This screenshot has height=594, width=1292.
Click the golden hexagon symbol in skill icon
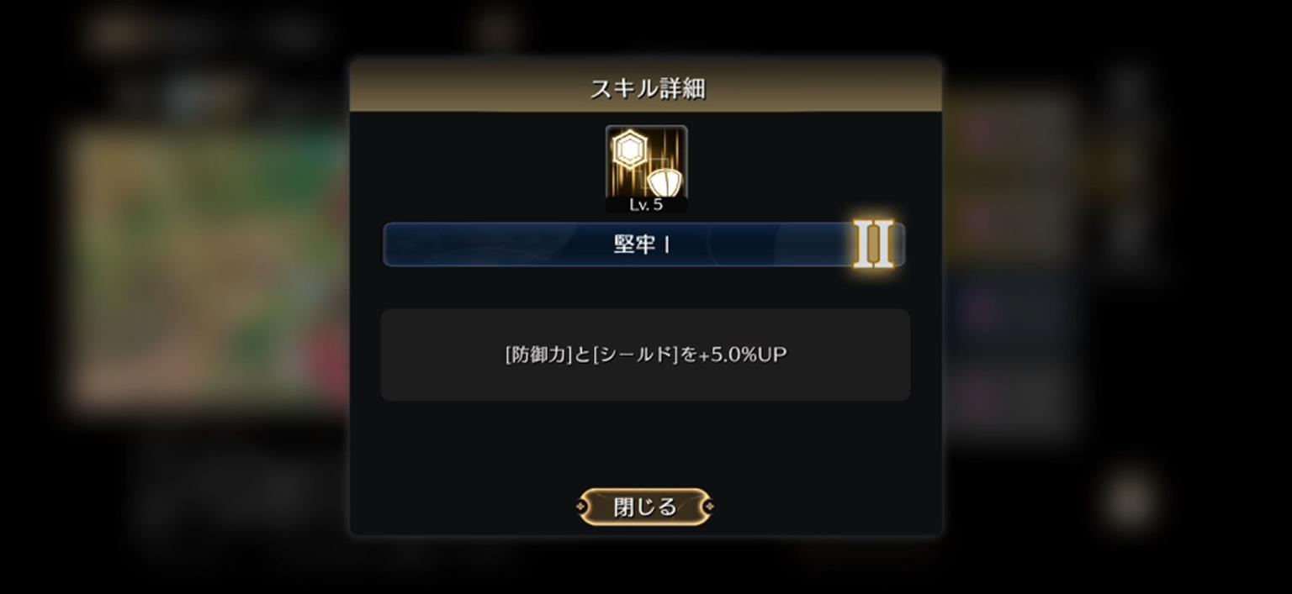pos(628,151)
